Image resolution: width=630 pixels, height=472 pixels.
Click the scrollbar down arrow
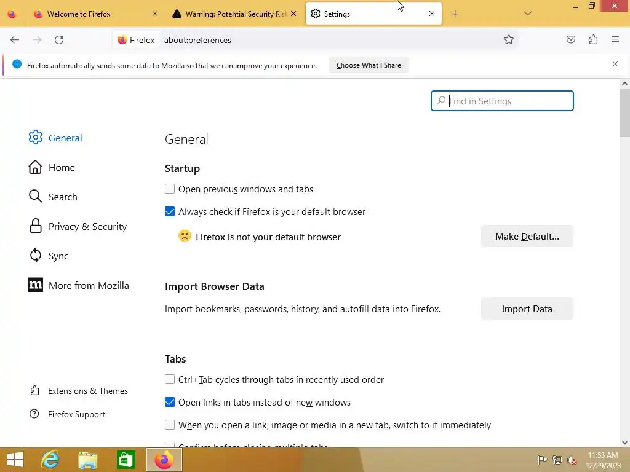coord(624,442)
